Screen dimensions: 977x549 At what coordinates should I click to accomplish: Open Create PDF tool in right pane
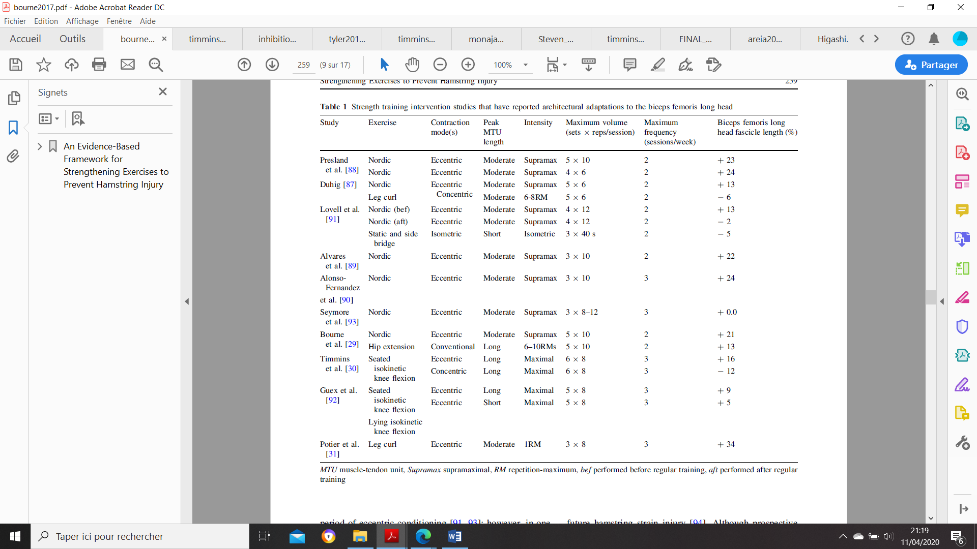click(x=962, y=152)
